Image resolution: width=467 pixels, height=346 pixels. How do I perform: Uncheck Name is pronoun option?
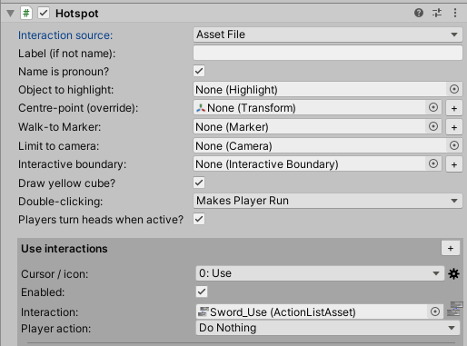click(x=199, y=71)
